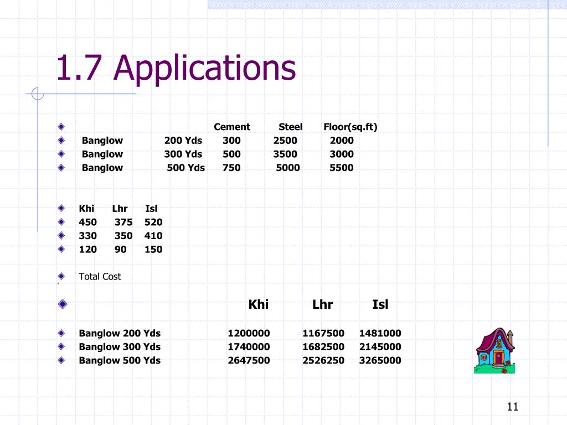Click floor value 2000
This screenshot has width=567, height=425.
[x=342, y=141]
